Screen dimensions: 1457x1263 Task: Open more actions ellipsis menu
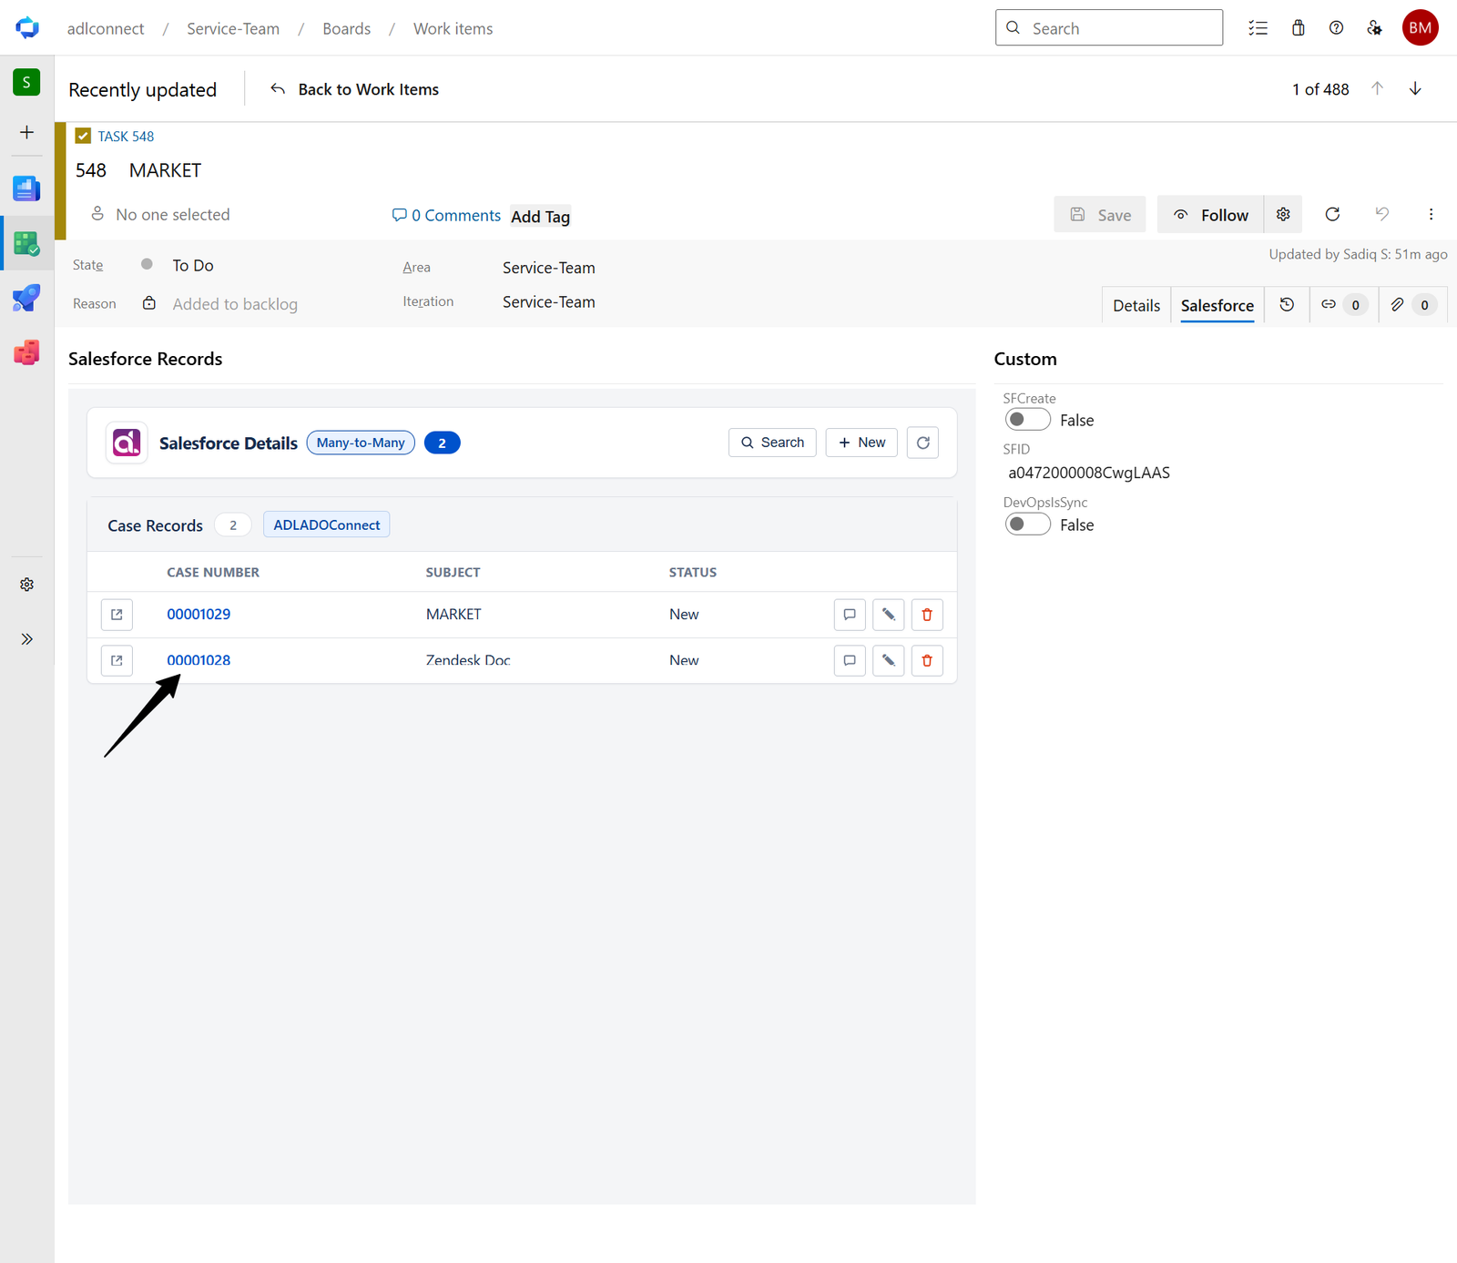click(x=1431, y=214)
